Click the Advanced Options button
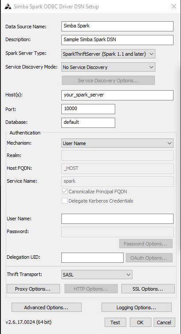 tap(46, 307)
